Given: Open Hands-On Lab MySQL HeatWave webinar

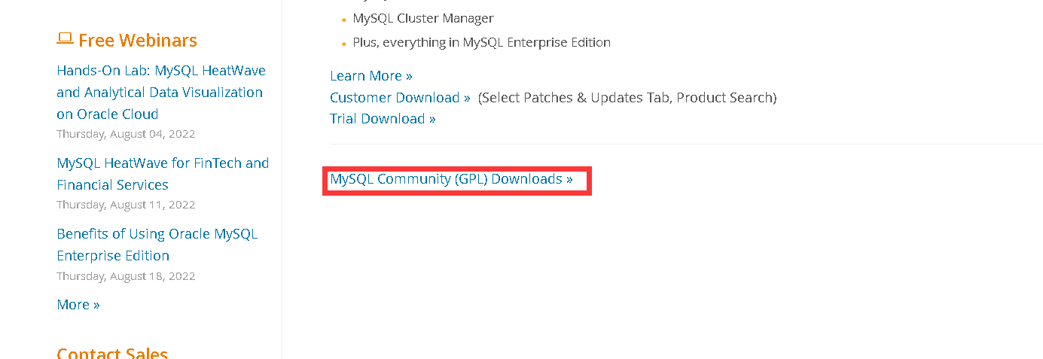Looking at the screenshot, I should 161,93.
